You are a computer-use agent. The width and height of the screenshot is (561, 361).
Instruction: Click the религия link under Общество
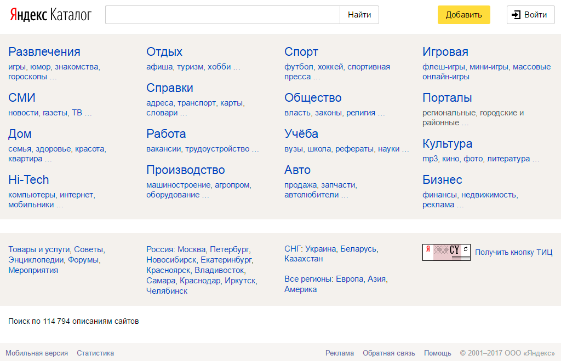(x=360, y=113)
